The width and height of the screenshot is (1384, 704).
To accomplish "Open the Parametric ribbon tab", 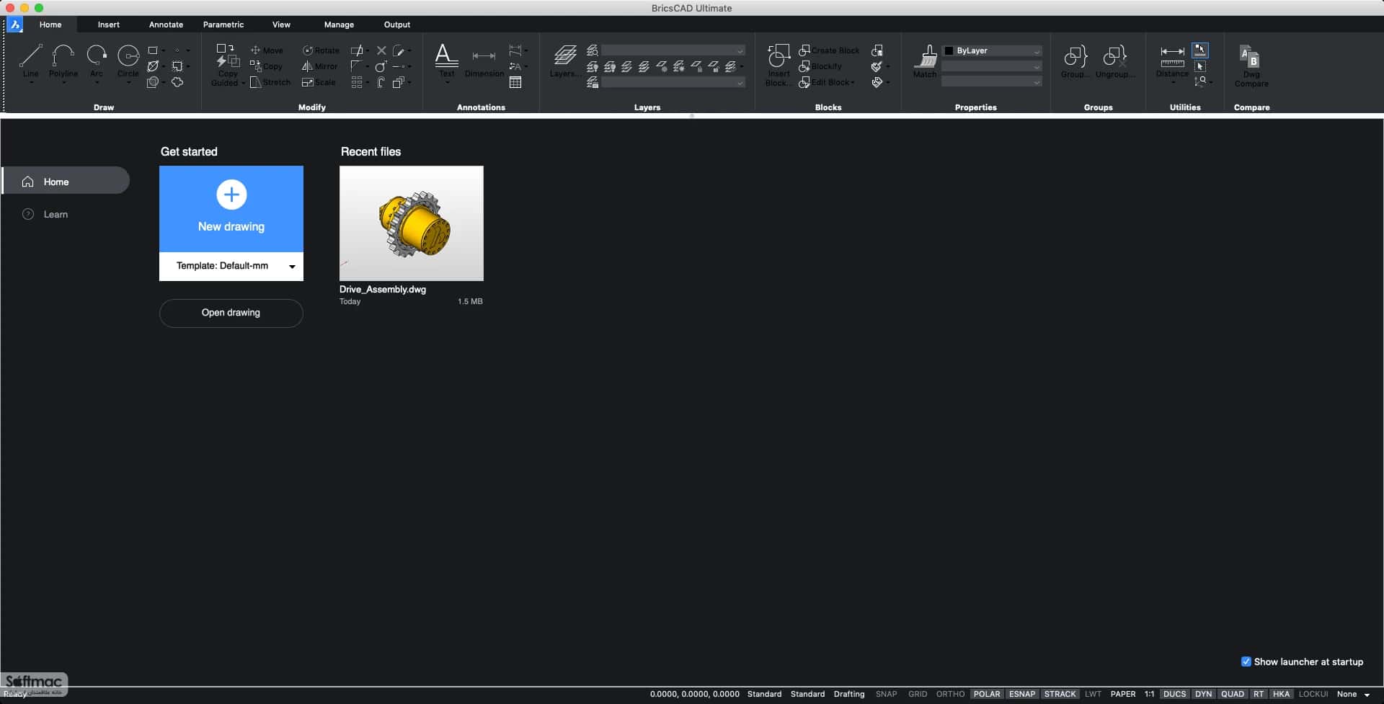I will [x=223, y=24].
